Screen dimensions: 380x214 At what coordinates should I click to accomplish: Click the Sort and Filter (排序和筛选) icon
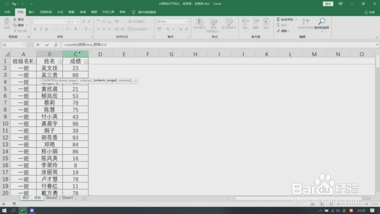tap(305, 21)
